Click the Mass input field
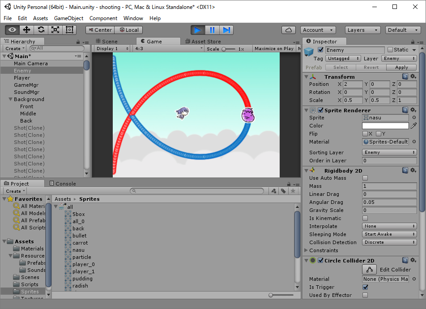Screen dimensions: 426x309 (389, 186)
